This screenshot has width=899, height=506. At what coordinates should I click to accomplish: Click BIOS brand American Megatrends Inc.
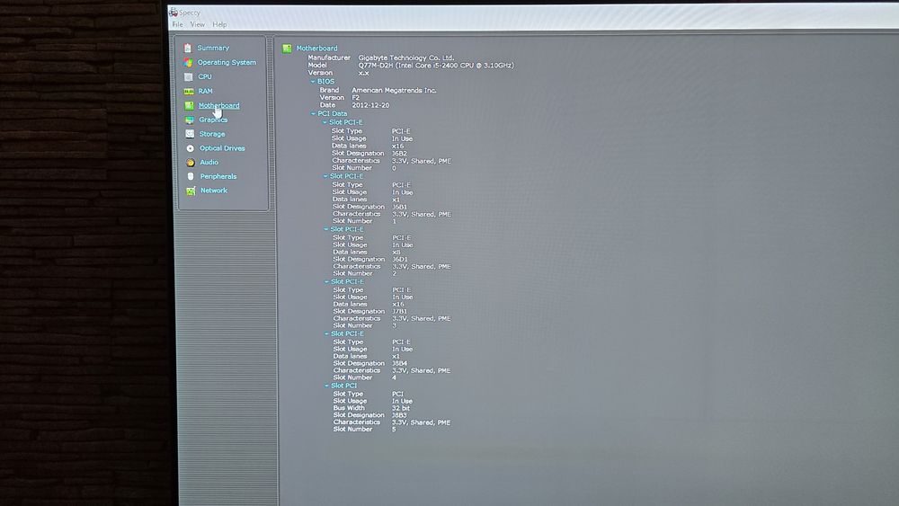pyautogui.click(x=394, y=91)
